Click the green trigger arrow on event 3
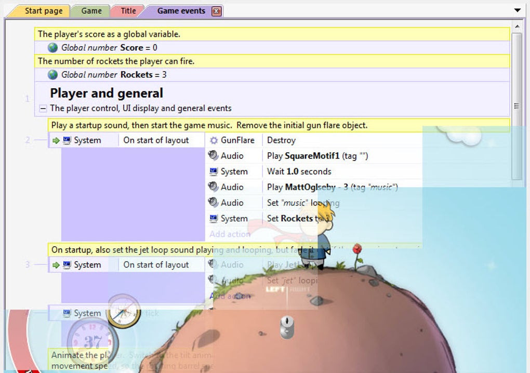 [56, 265]
